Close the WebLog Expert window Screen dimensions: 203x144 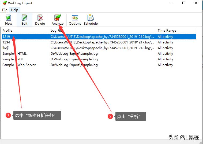point(196,3)
